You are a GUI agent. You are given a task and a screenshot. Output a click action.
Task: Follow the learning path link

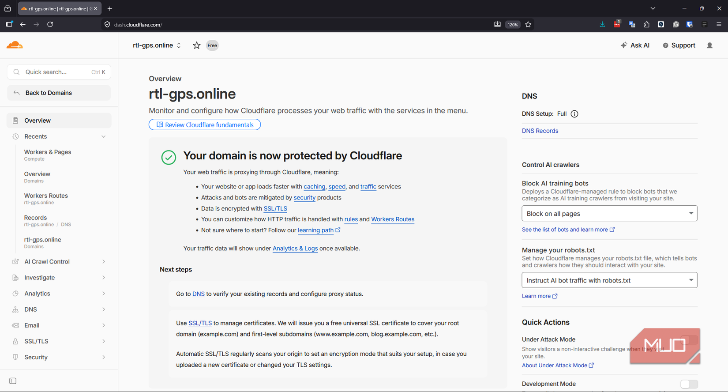point(319,230)
